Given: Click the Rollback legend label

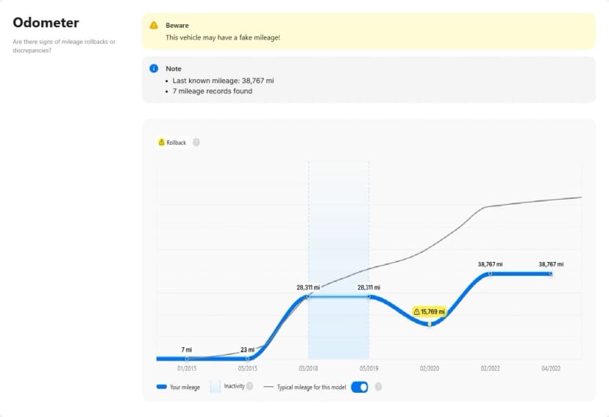Looking at the screenshot, I should pyautogui.click(x=177, y=142).
